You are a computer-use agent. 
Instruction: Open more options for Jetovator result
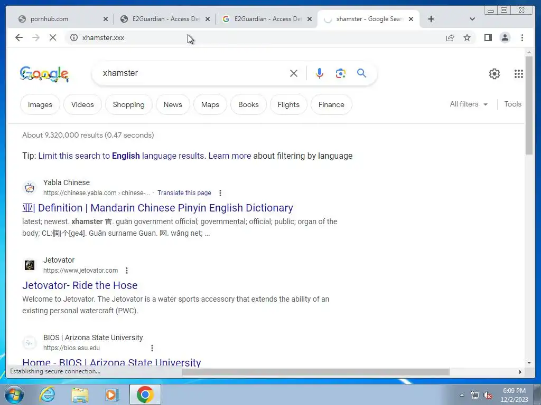pyautogui.click(x=127, y=271)
